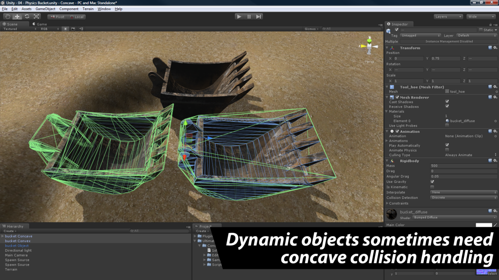Screen dimensions: 499x280
Task: Select the Hand/pan tool
Action: coord(8,16)
